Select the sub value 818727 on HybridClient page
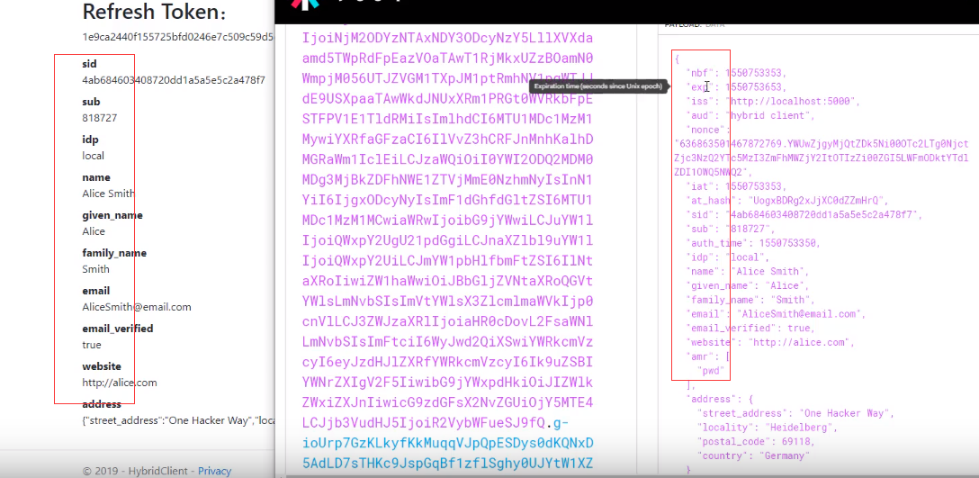 [99, 117]
